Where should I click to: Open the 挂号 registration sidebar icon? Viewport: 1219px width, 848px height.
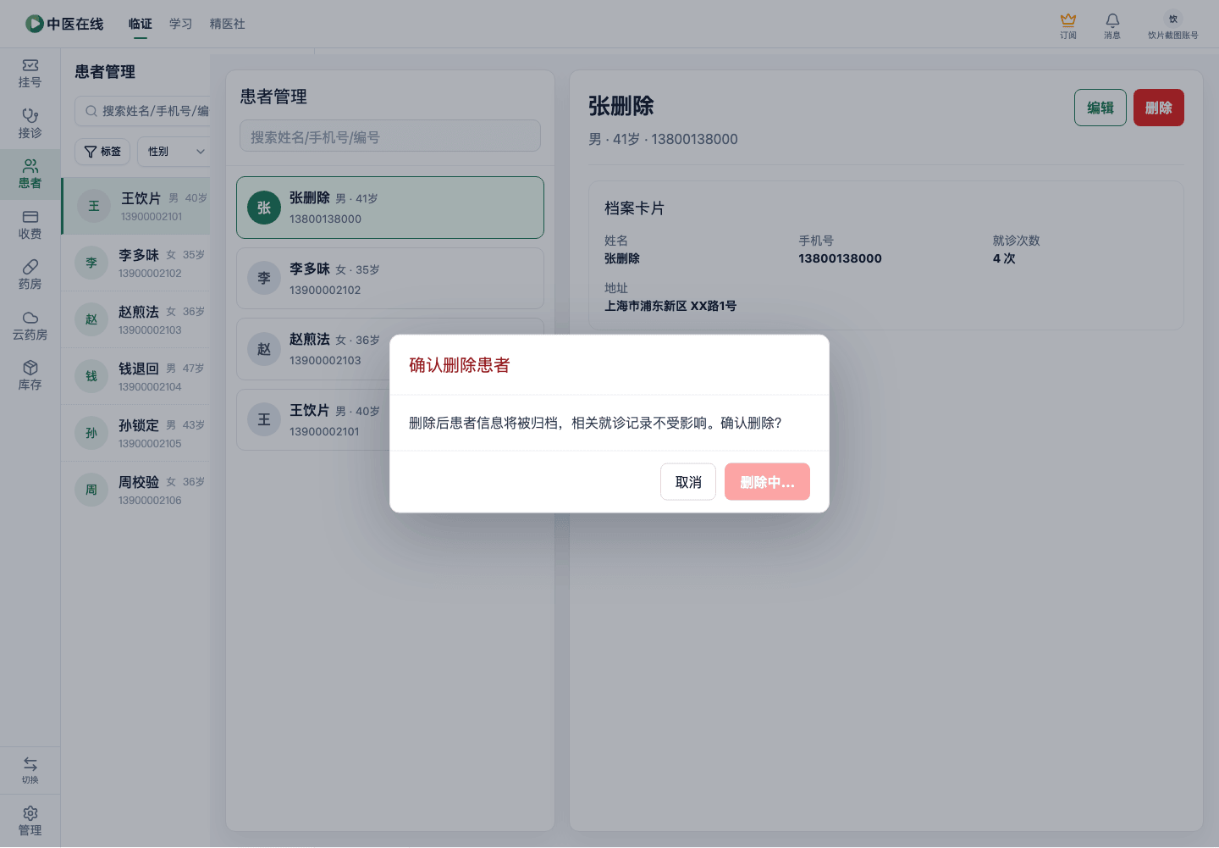30,74
